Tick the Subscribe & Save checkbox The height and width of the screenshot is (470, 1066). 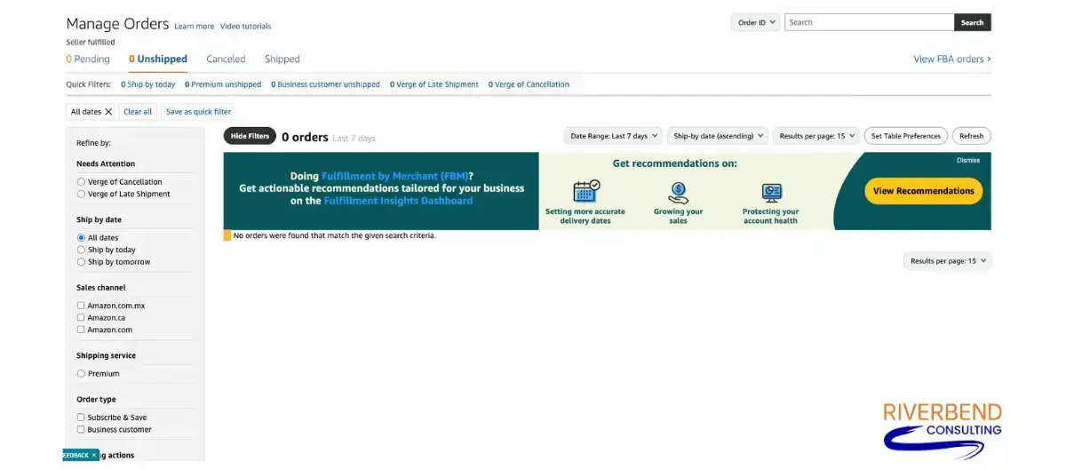pyautogui.click(x=81, y=418)
